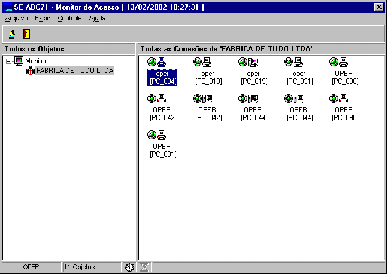Collapse the Monitor tree node
The width and height of the screenshot is (387, 274).
click(8, 61)
